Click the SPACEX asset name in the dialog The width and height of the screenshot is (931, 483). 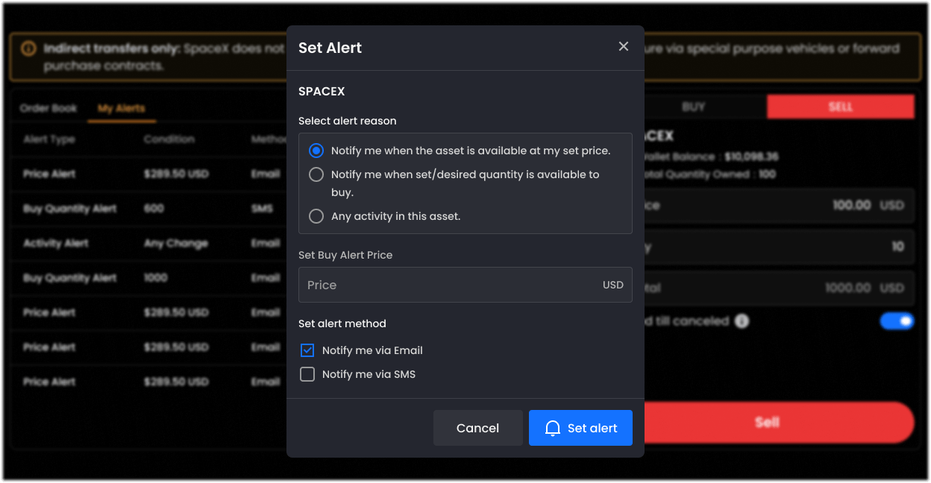(322, 92)
